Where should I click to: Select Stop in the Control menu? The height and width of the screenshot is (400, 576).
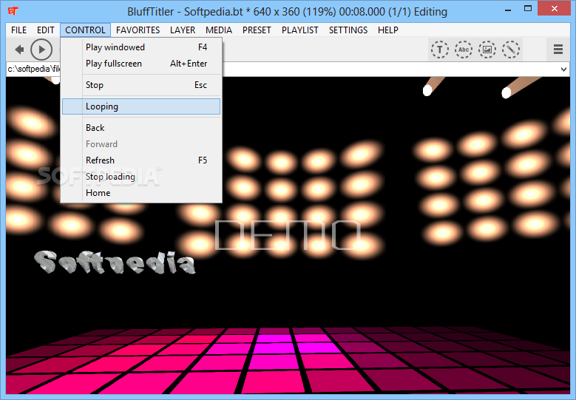[x=141, y=85]
